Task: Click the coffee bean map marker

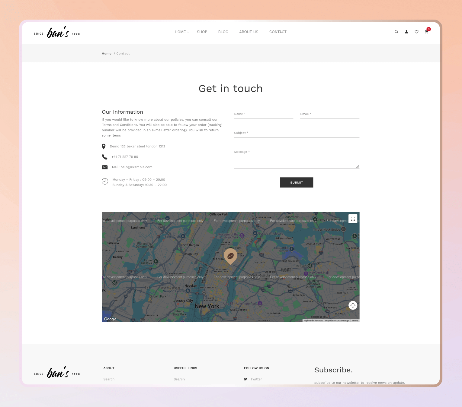Action: pyautogui.click(x=230, y=256)
